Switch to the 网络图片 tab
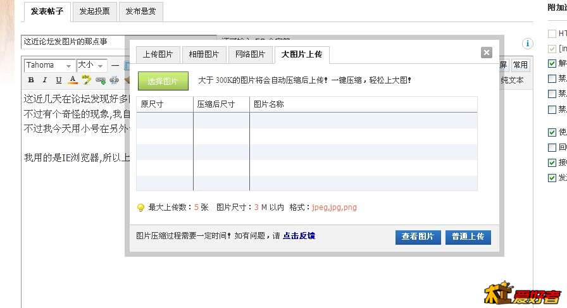This screenshot has width=567, height=308. point(250,54)
